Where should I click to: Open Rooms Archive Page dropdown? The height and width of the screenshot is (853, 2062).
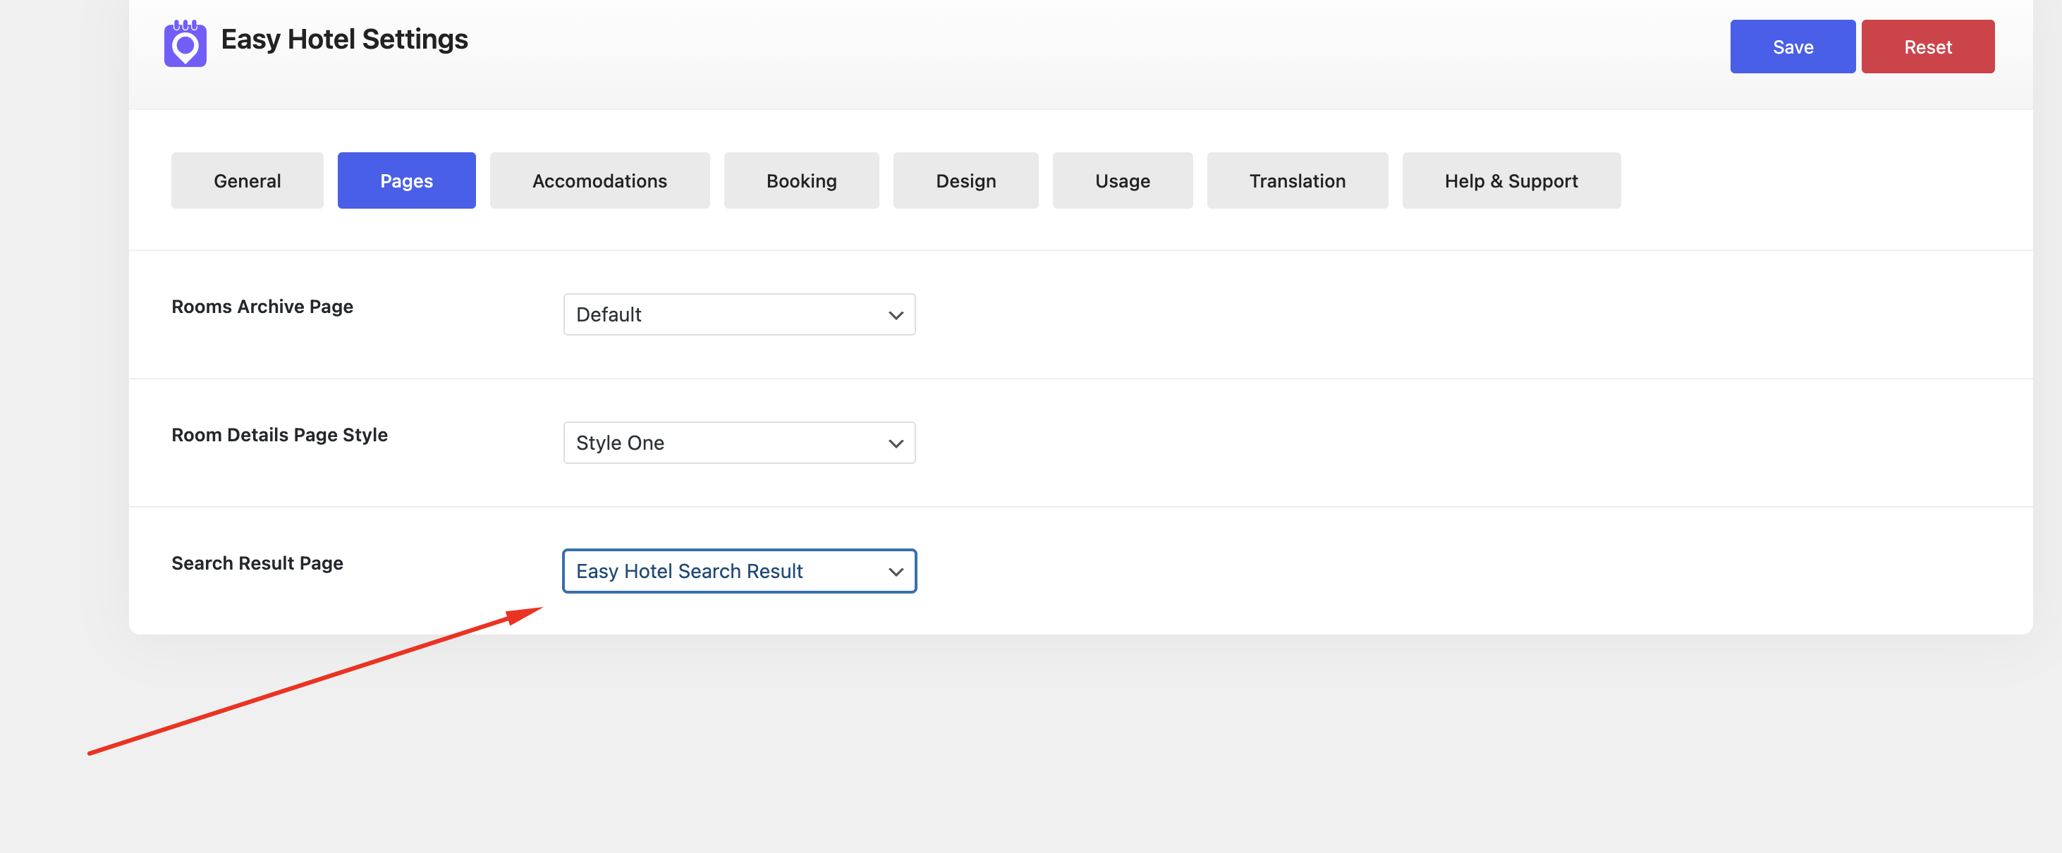pyautogui.click(x=738, y=314)
